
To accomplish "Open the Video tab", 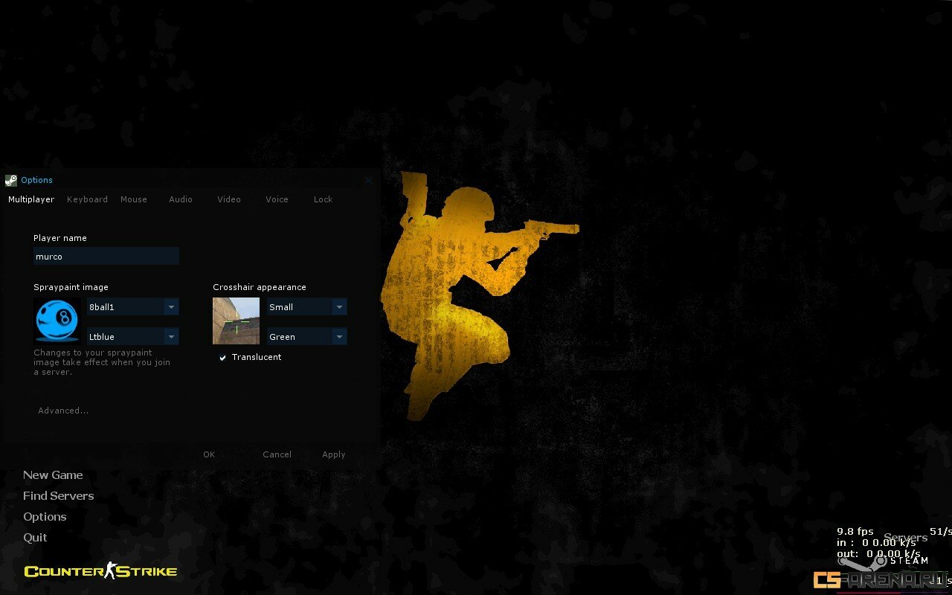I will 229,199.
